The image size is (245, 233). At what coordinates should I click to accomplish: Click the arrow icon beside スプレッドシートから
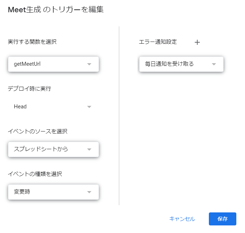89,149
